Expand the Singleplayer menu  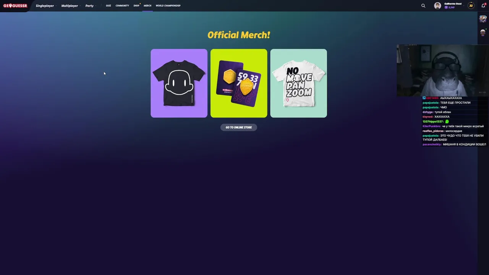46,6
